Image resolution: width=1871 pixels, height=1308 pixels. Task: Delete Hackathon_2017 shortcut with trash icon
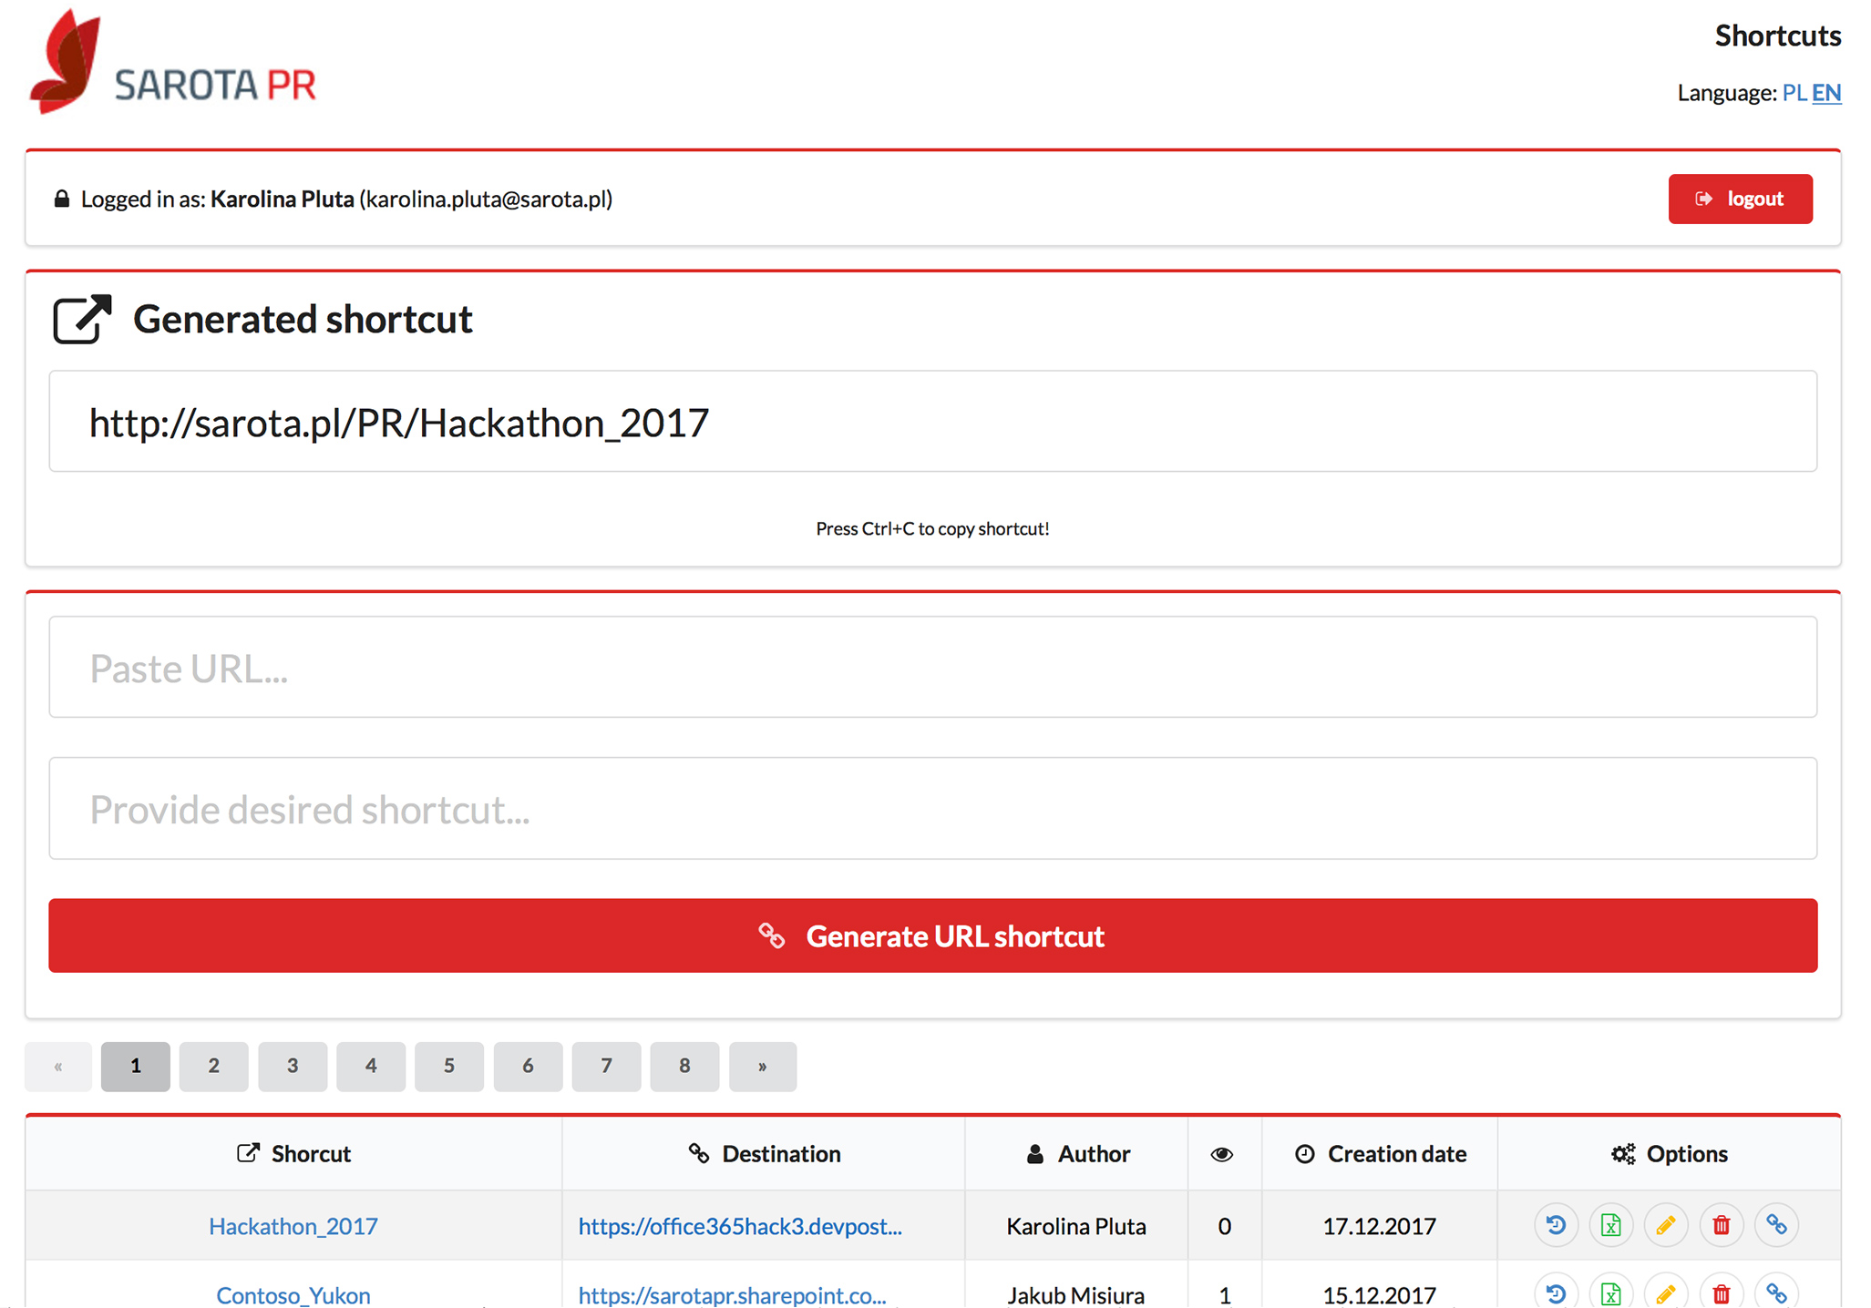click(x=1721, y=1225)
